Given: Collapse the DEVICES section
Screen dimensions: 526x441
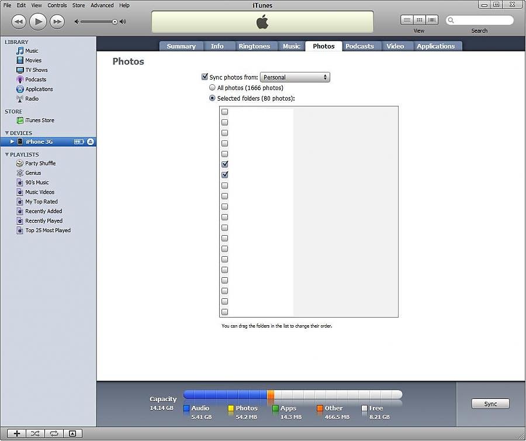Looking at the screenshot, I should (x=6, y=133).
